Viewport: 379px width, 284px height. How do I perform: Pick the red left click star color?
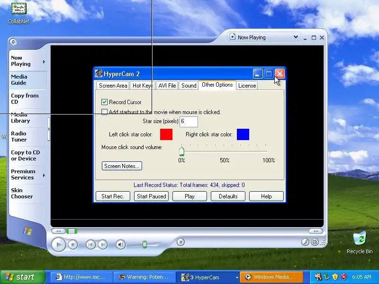point(166,134)
